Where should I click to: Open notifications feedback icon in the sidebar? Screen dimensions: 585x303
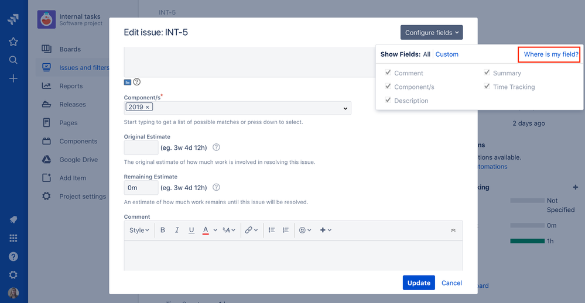tap(13, 219)
